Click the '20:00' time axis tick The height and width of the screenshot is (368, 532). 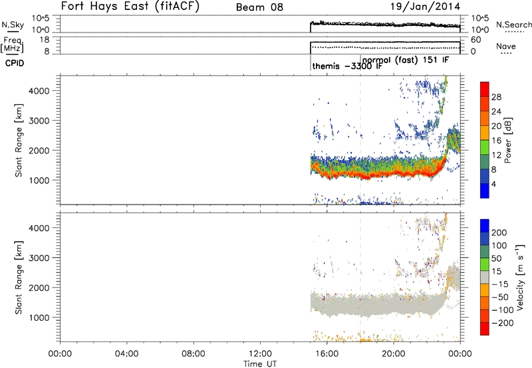(393, 354)
